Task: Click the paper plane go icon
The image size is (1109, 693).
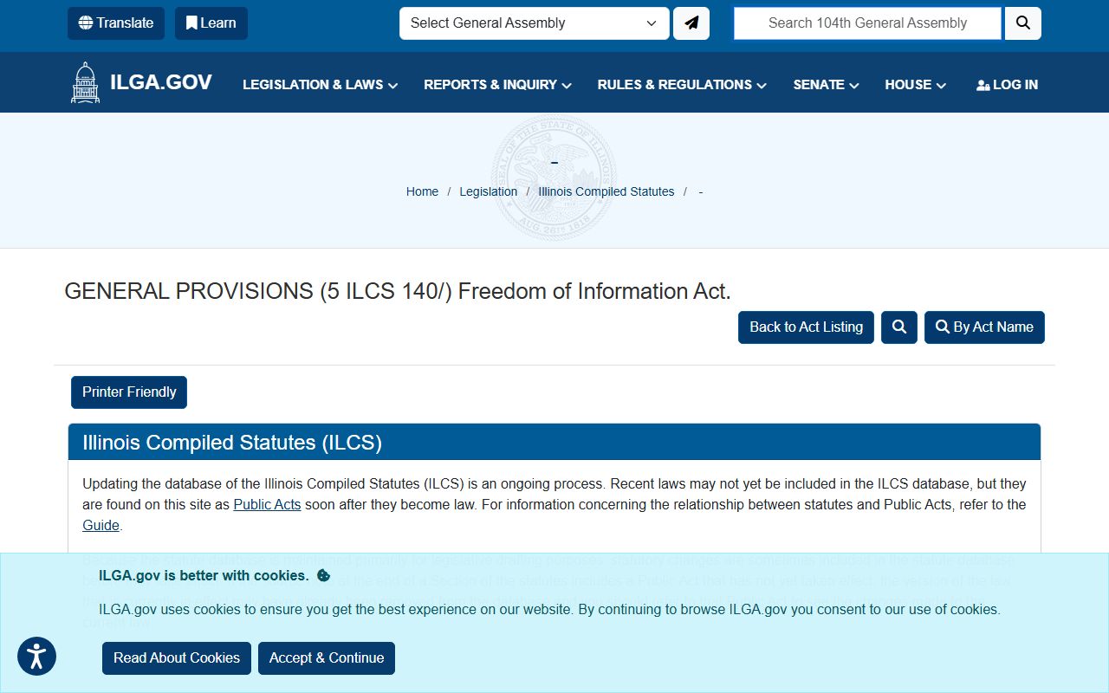Action: click(x=691, y=23)
